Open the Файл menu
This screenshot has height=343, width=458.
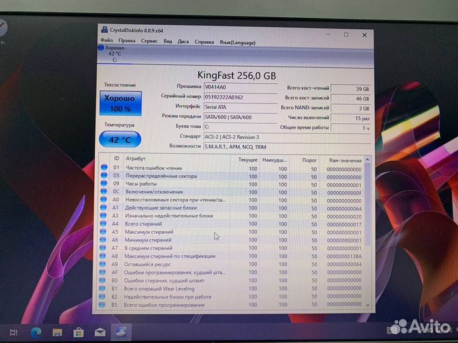(x=106, y=42)
